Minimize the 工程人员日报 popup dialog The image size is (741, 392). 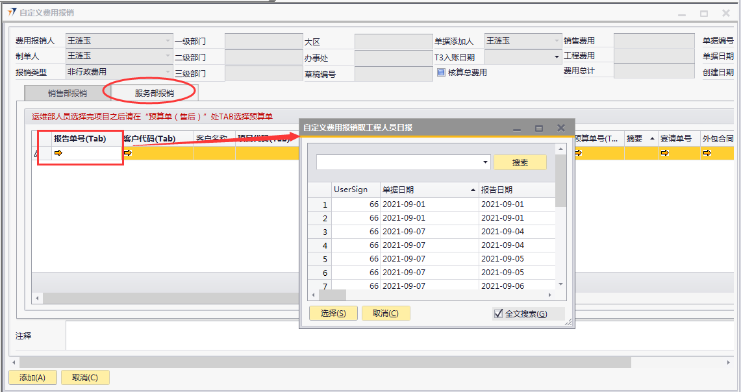click(x=517, y=129)
